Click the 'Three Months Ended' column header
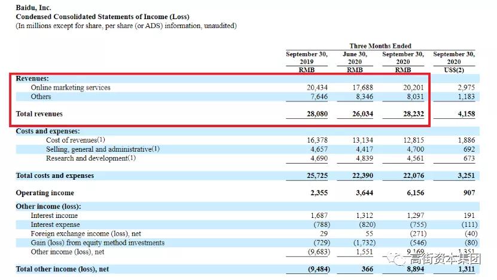 tap(380, 46)
